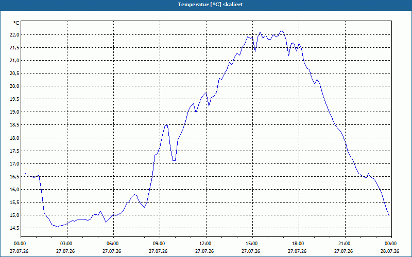Click the 15,0 y-axis label

click(x=15, y=215)
